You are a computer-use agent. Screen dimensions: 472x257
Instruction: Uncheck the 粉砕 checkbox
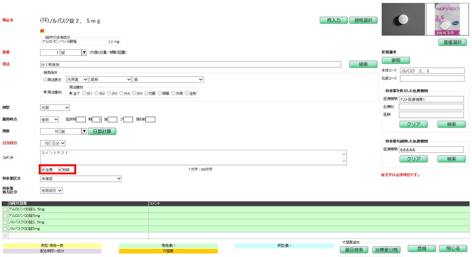(60, 170)
